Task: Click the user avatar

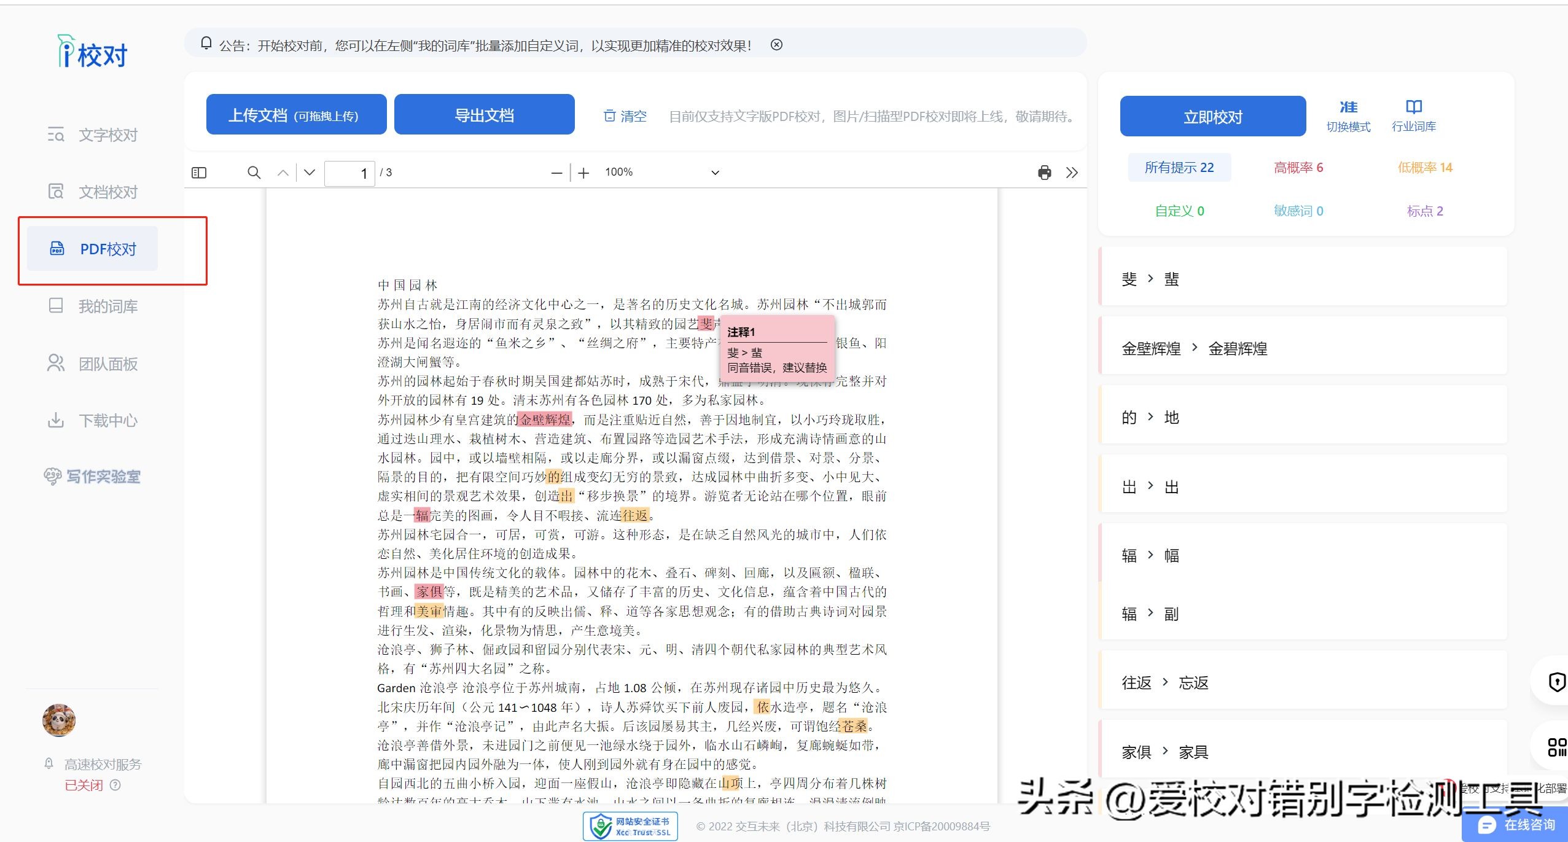Action: (x=59, y=720)
